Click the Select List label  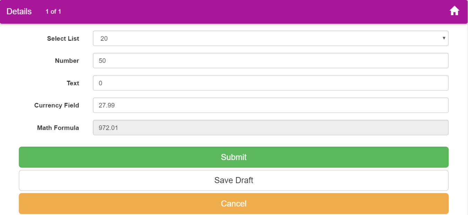point(63,39)
